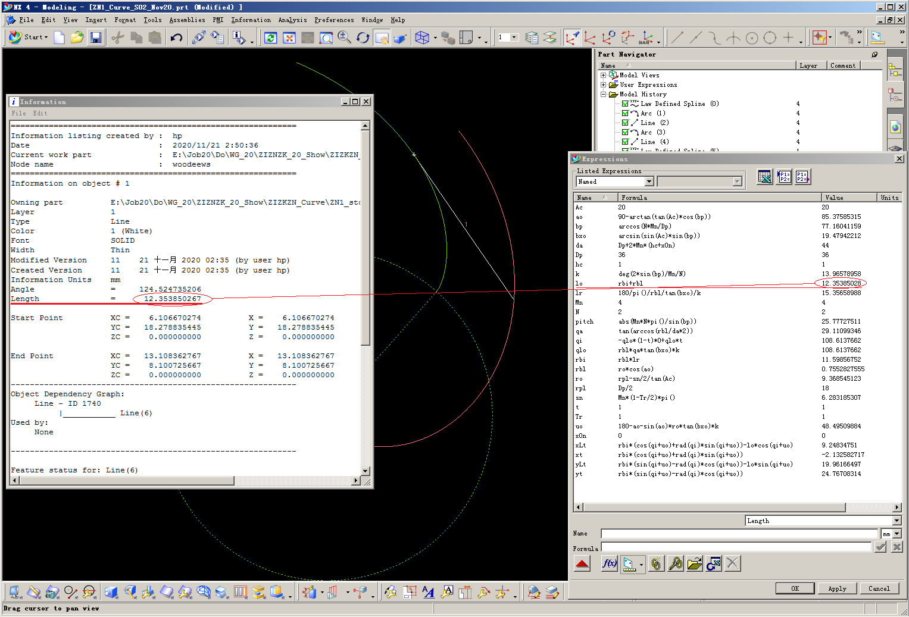Viewport: 909px width, 617px height.
Task: Click the Circle center snap point icon
Action: point(752,37)
